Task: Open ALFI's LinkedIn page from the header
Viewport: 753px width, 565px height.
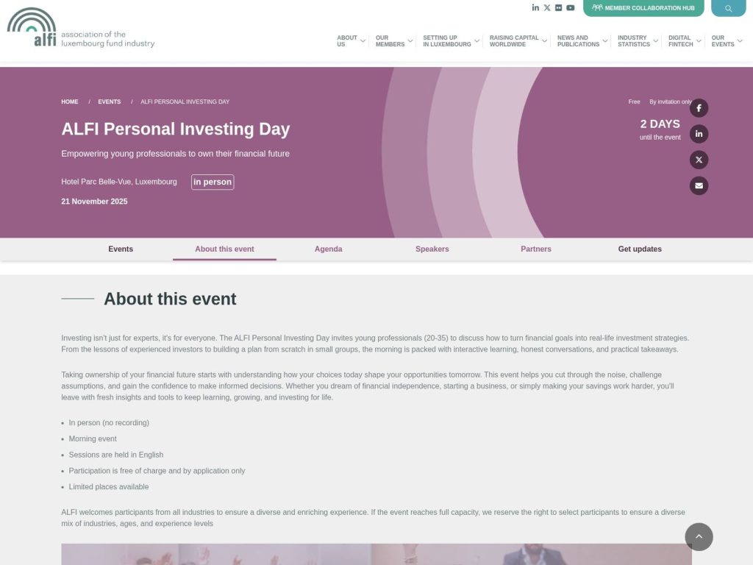Action: click(x=535, y=7)
